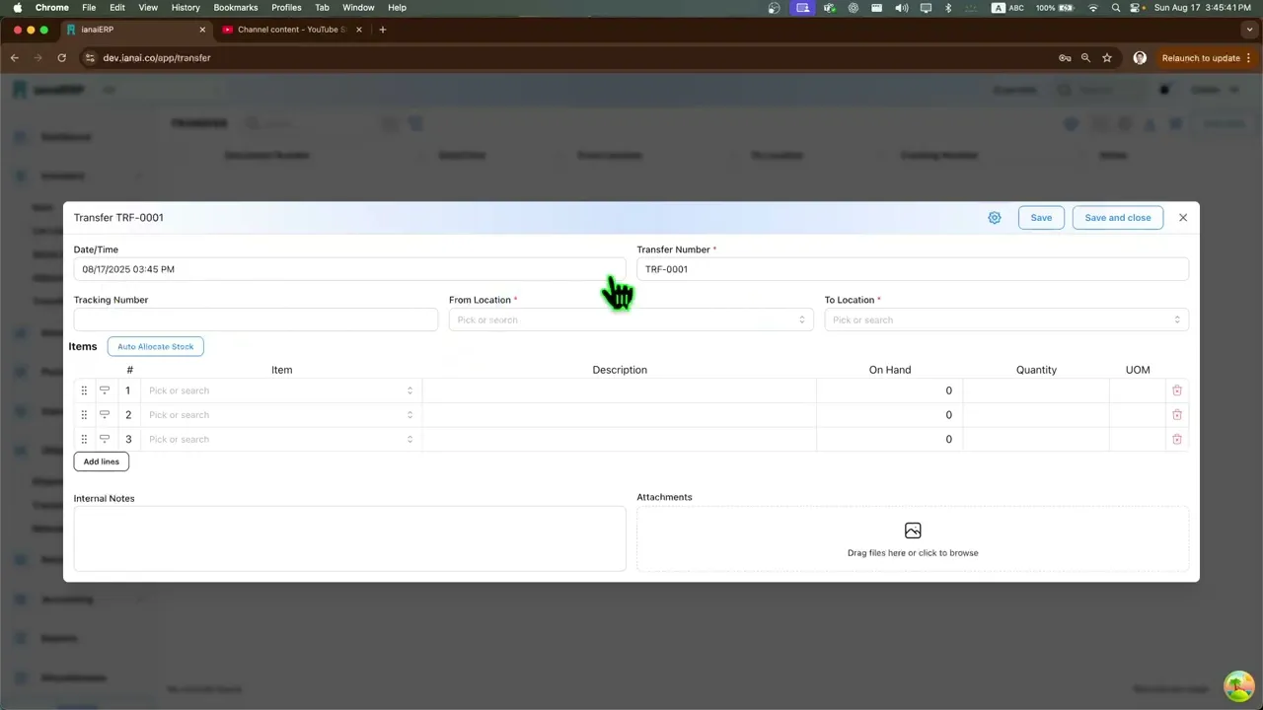
Task: Open the Chrome profile avatar
Action: [x=1140, y=58]
